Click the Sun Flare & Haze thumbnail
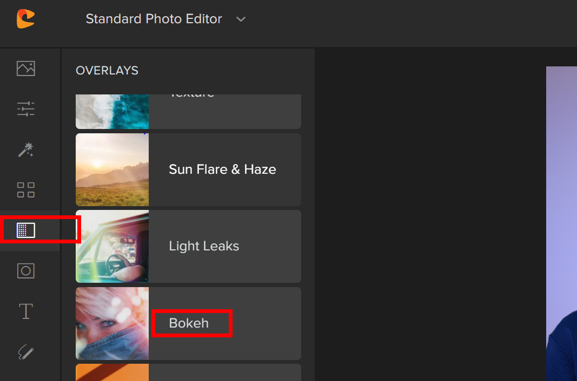This screenshot has width=577, height=381. point(112,169)
